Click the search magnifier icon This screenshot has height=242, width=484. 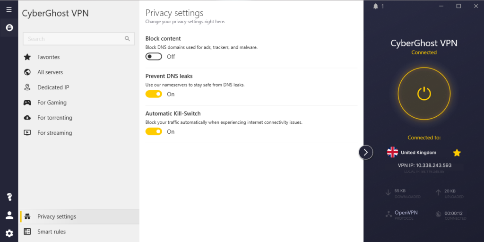pos(127,39)
